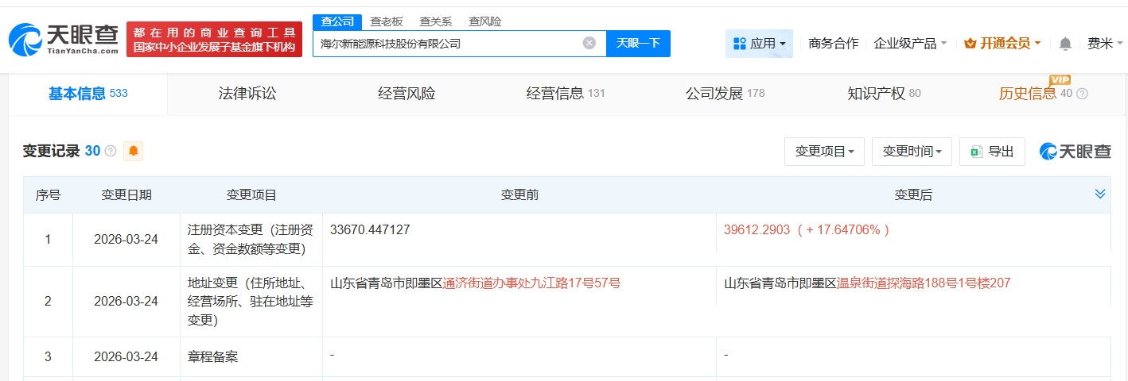Image resolution: width=1128 pixels, height=381 pixels.
Task: Open the 变更时间 filter dropdown
Action: (912, 151)
